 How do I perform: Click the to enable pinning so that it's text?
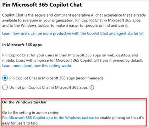click(x=120, y=118)
